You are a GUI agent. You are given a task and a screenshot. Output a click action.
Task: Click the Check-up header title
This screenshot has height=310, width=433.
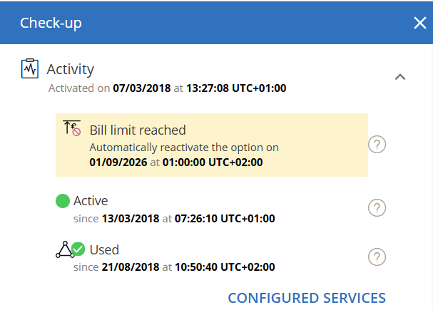(51, 24)
